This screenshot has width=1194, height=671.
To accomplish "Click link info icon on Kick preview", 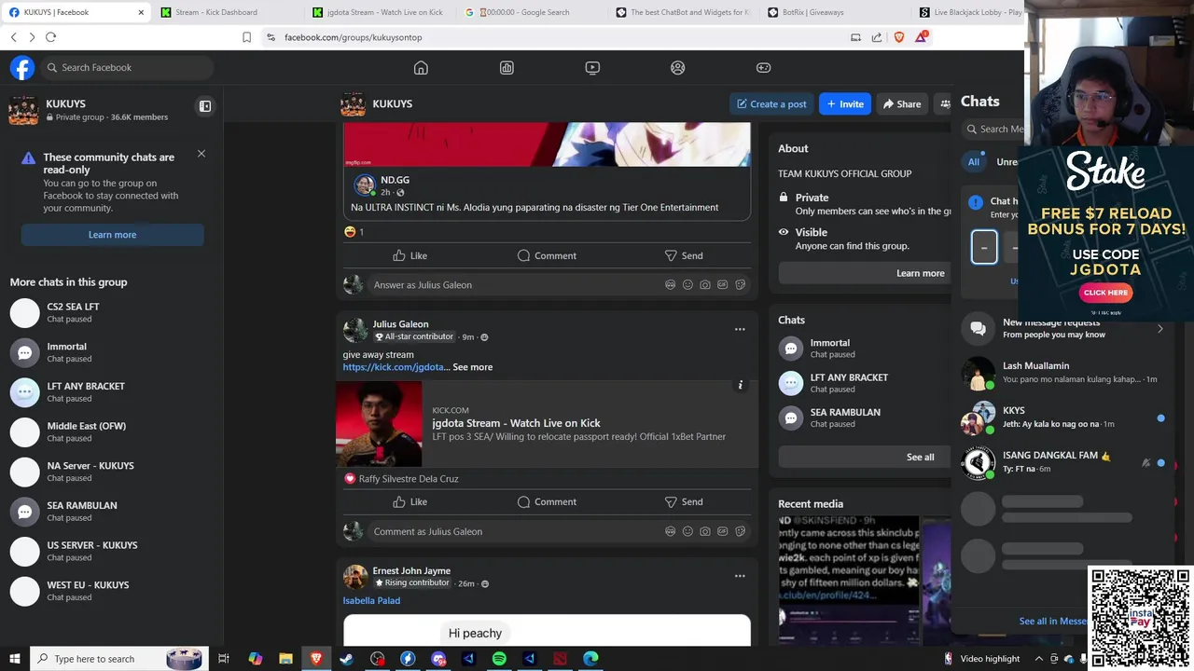I will (x=741, y=385).
